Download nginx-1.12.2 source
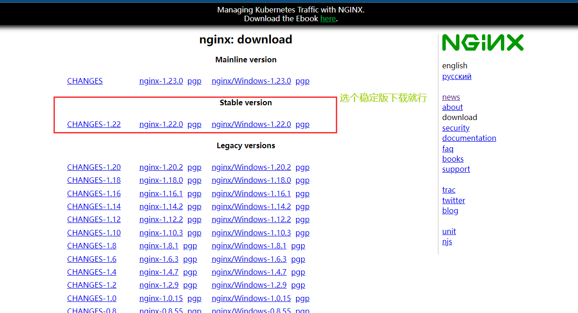 tap(161, 219)
